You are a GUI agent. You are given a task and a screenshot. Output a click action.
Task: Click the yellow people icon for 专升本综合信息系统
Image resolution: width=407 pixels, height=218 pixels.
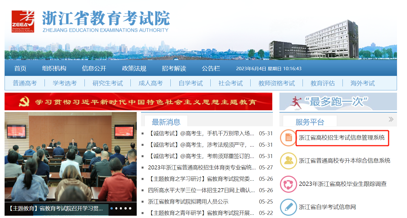point(288,161)
